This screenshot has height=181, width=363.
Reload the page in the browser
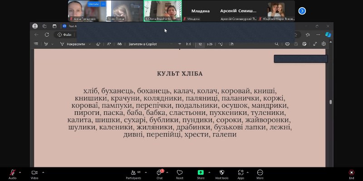click(47, 35)
